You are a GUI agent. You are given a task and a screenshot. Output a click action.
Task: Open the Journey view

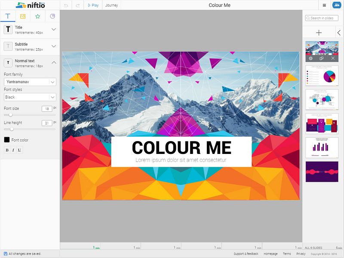coord(111,5)
